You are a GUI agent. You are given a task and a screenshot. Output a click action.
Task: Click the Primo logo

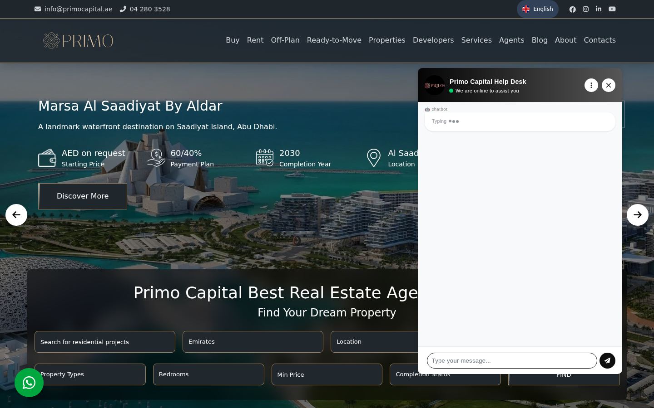[78, 40]
